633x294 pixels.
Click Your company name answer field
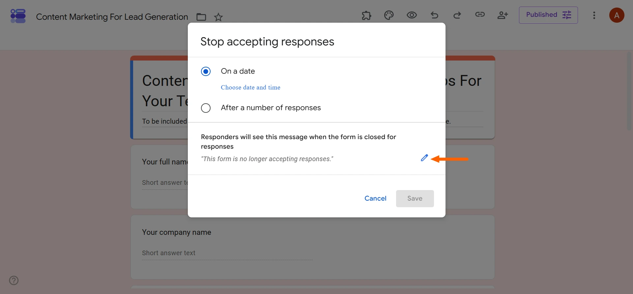pyautogui.click(x=227, y=253)
